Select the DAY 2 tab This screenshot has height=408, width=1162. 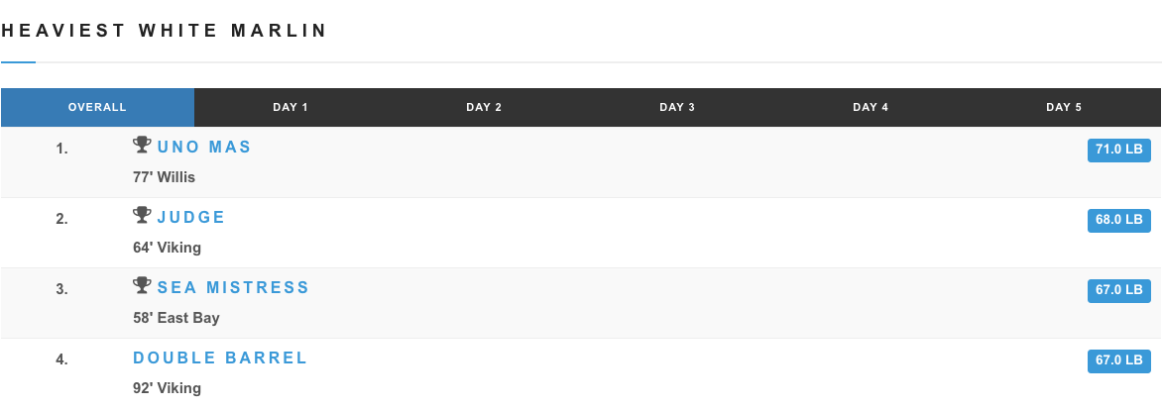[x=484, y=107]
